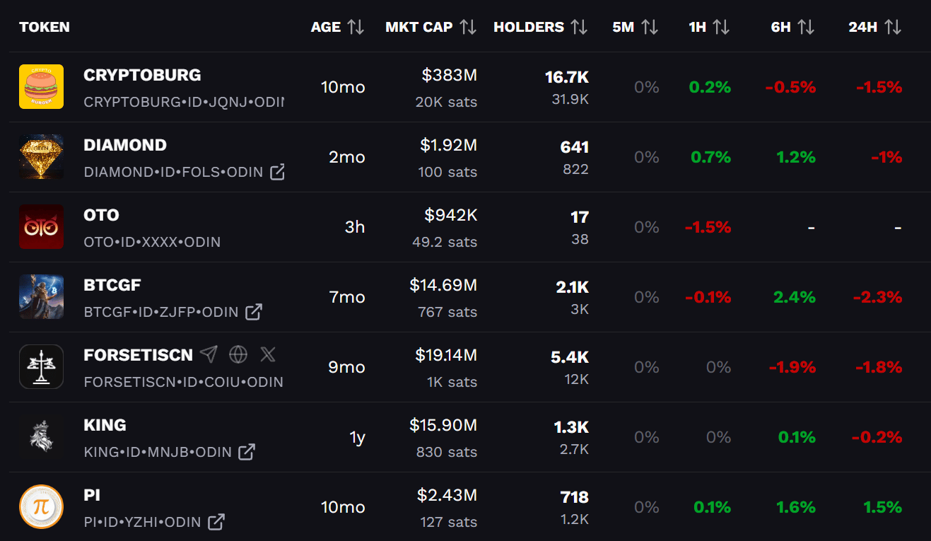This screenshot has height=541, width=931.
Task: Open the FORSETISCN token name link
Action: point(138,355)
